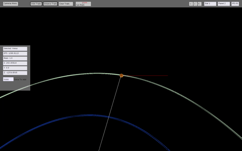Select the Y coordinate field

15,68
